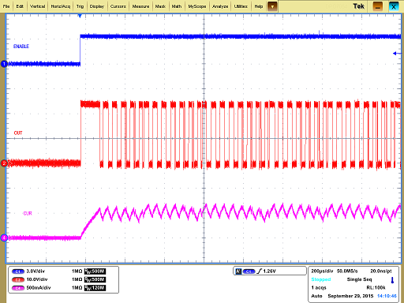The height and width of the screenshot is (303, 404).
Task: Select channel 1 ground reference marker
Action: (4, 64)
